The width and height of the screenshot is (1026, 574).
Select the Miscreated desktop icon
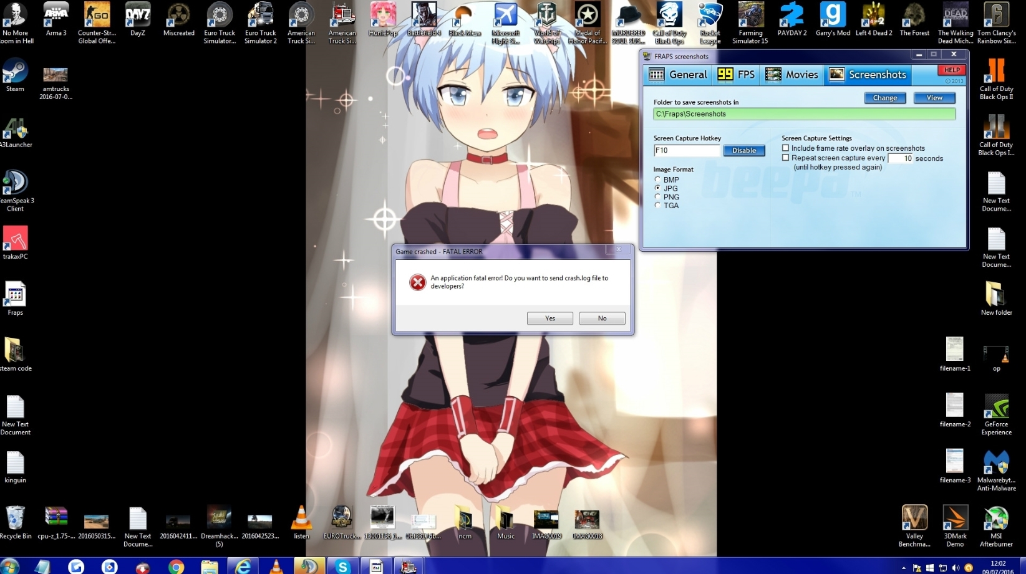[179, 20]
